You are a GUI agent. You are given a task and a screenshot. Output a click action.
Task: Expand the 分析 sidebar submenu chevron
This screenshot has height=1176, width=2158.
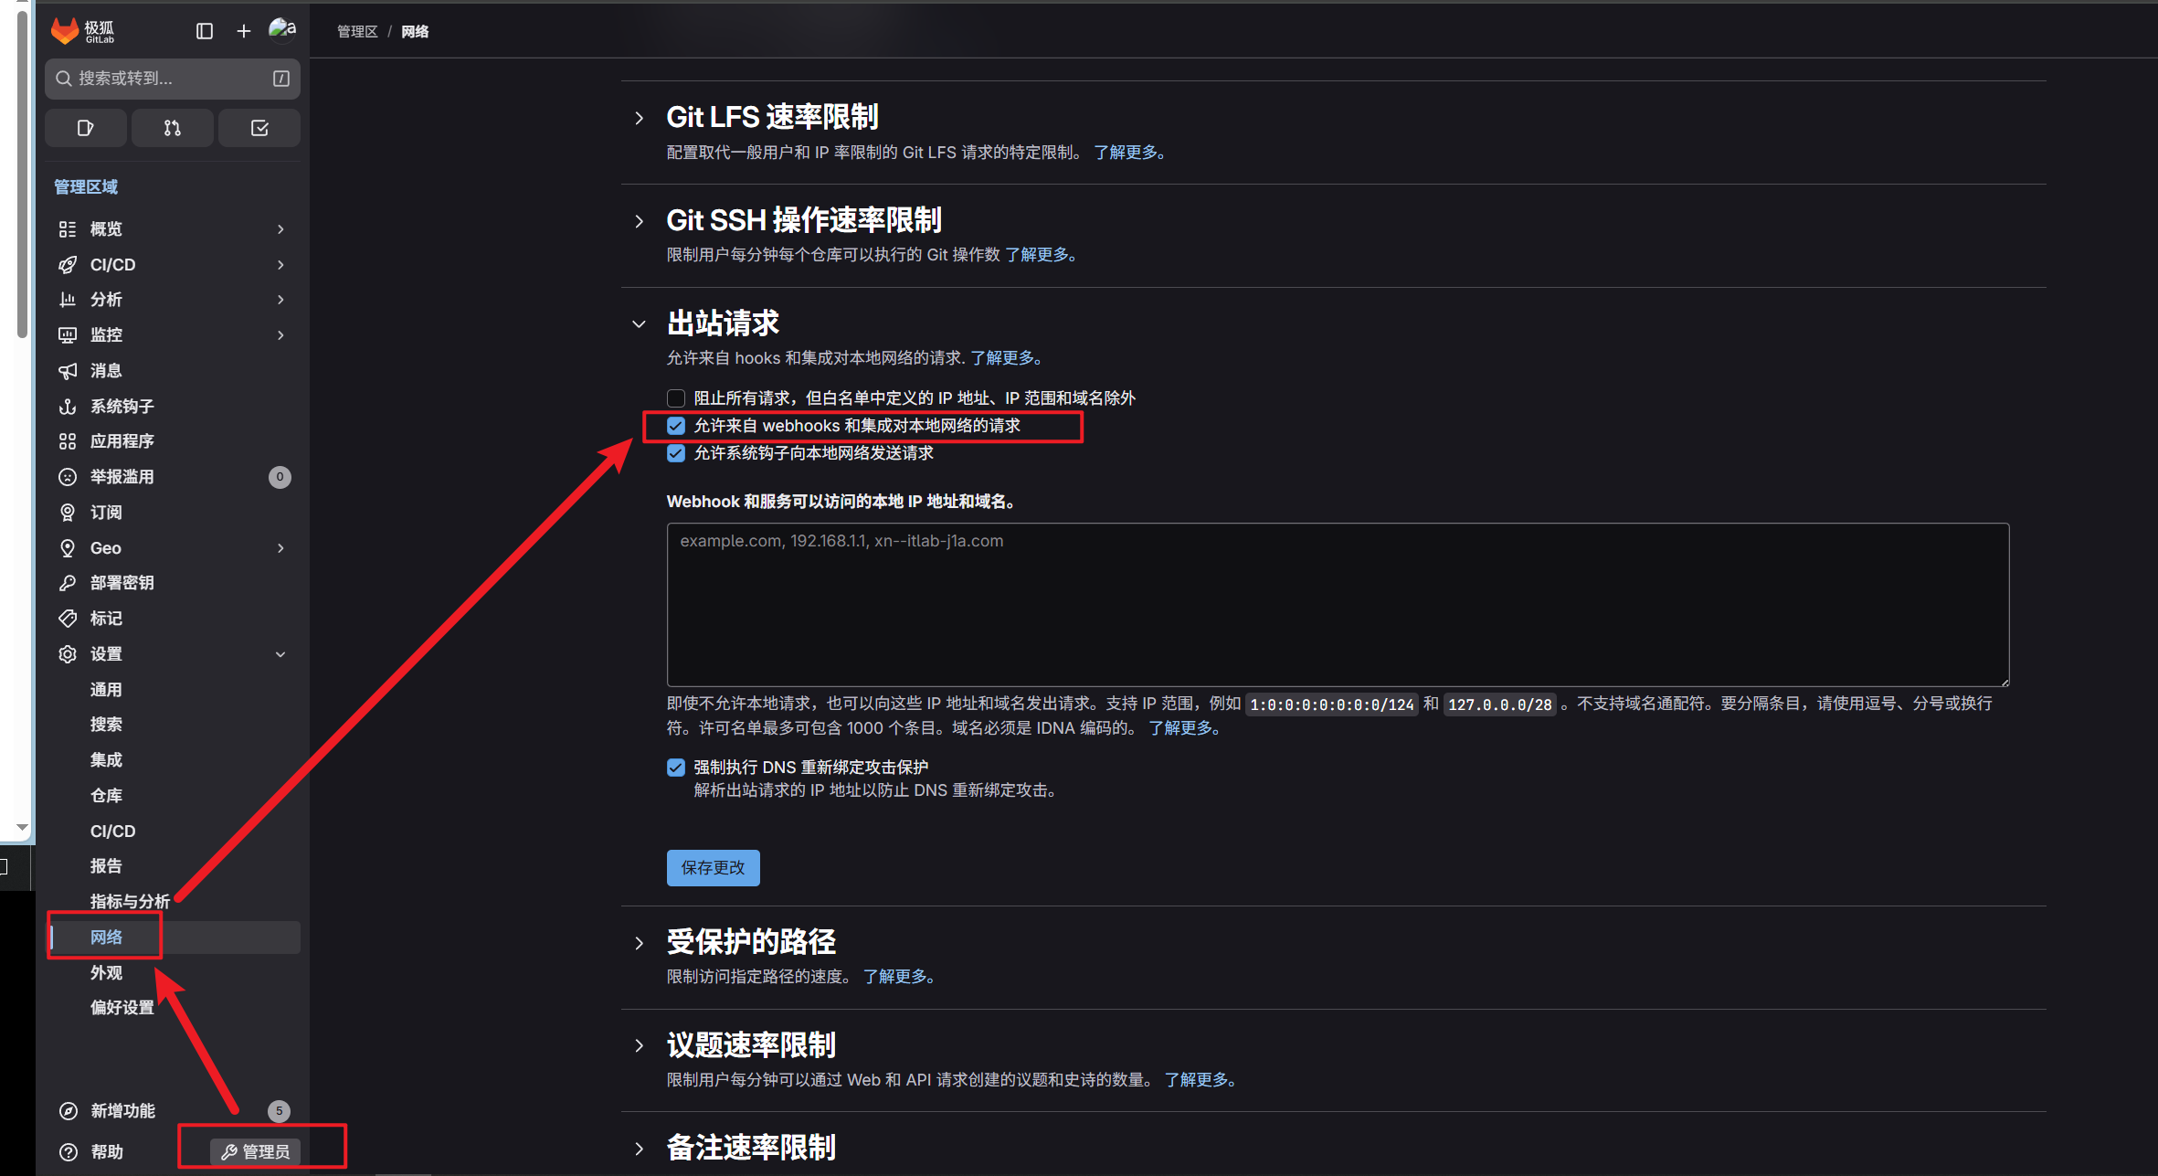[x=280, y=300]
